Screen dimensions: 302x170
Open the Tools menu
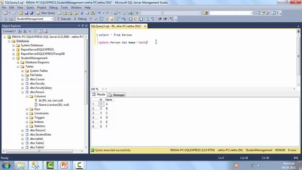point(64,8)
